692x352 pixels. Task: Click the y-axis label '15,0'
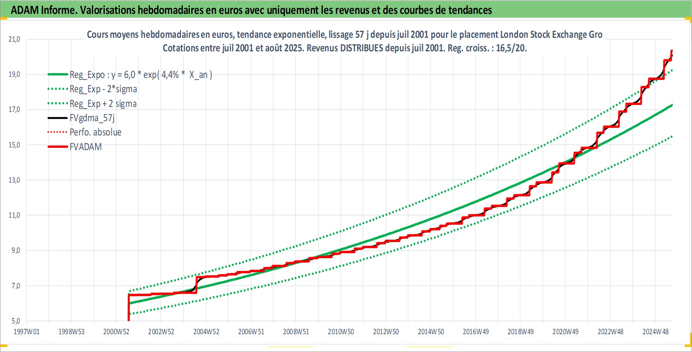[14, 145]
